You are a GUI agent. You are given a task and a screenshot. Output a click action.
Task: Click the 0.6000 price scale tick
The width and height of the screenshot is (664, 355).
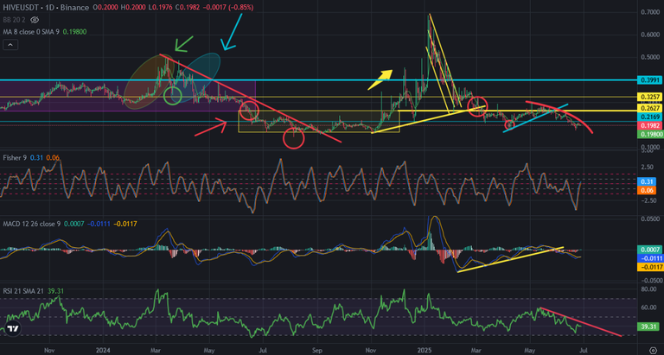651,35
